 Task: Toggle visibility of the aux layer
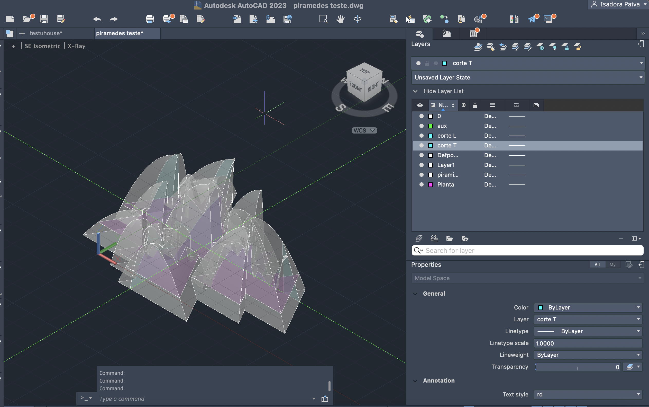(421, 126)
